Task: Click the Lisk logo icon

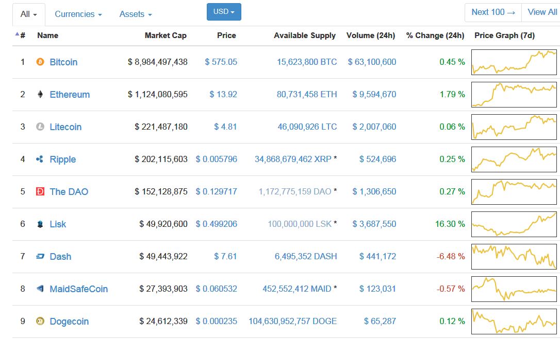Action: [40, 224]
